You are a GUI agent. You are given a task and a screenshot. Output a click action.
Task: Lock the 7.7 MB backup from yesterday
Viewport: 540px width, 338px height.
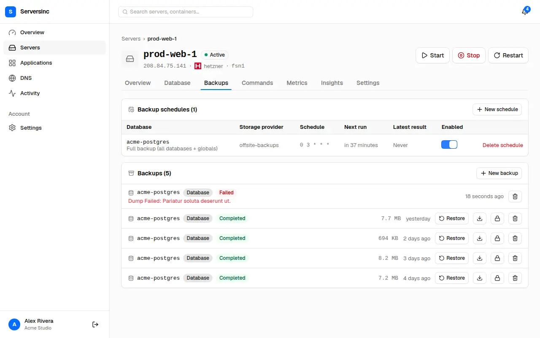(x=497, y=218)
